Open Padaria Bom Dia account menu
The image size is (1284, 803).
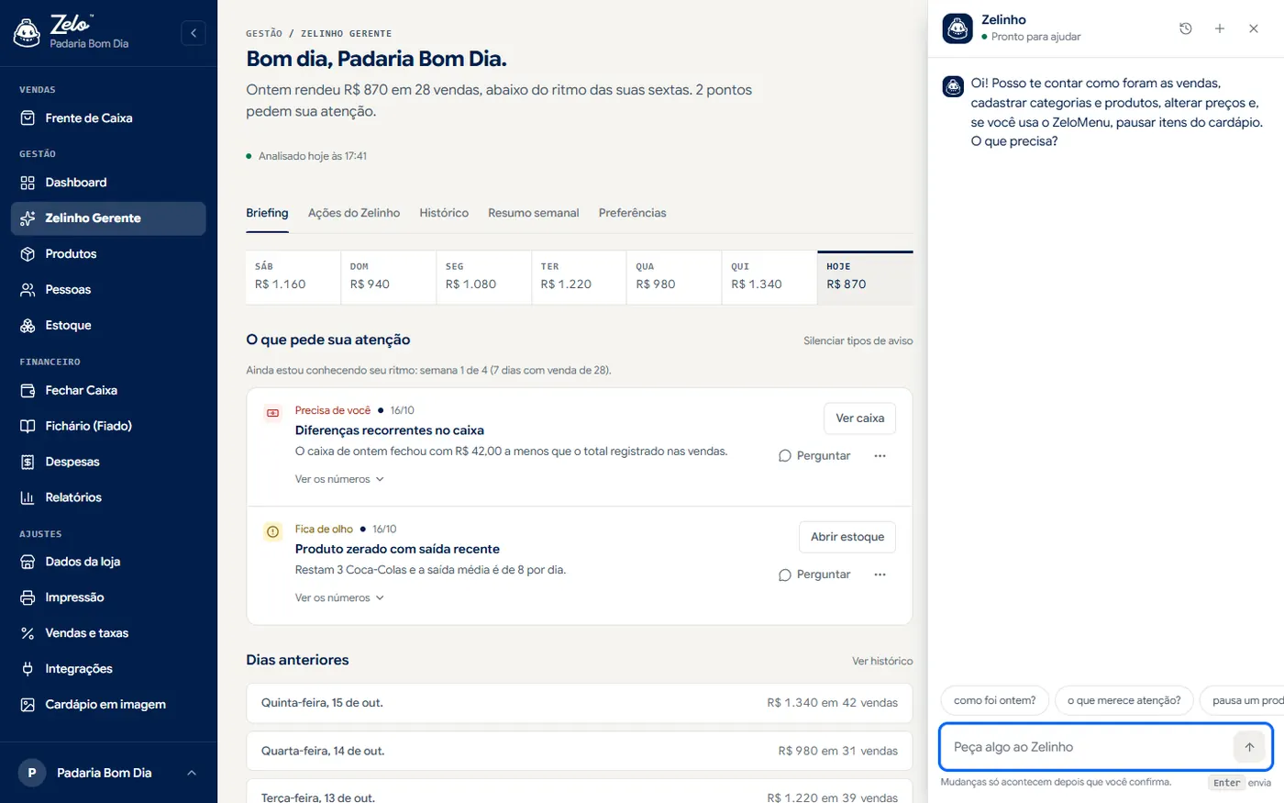pyautogui.click(x=108, y=774)
